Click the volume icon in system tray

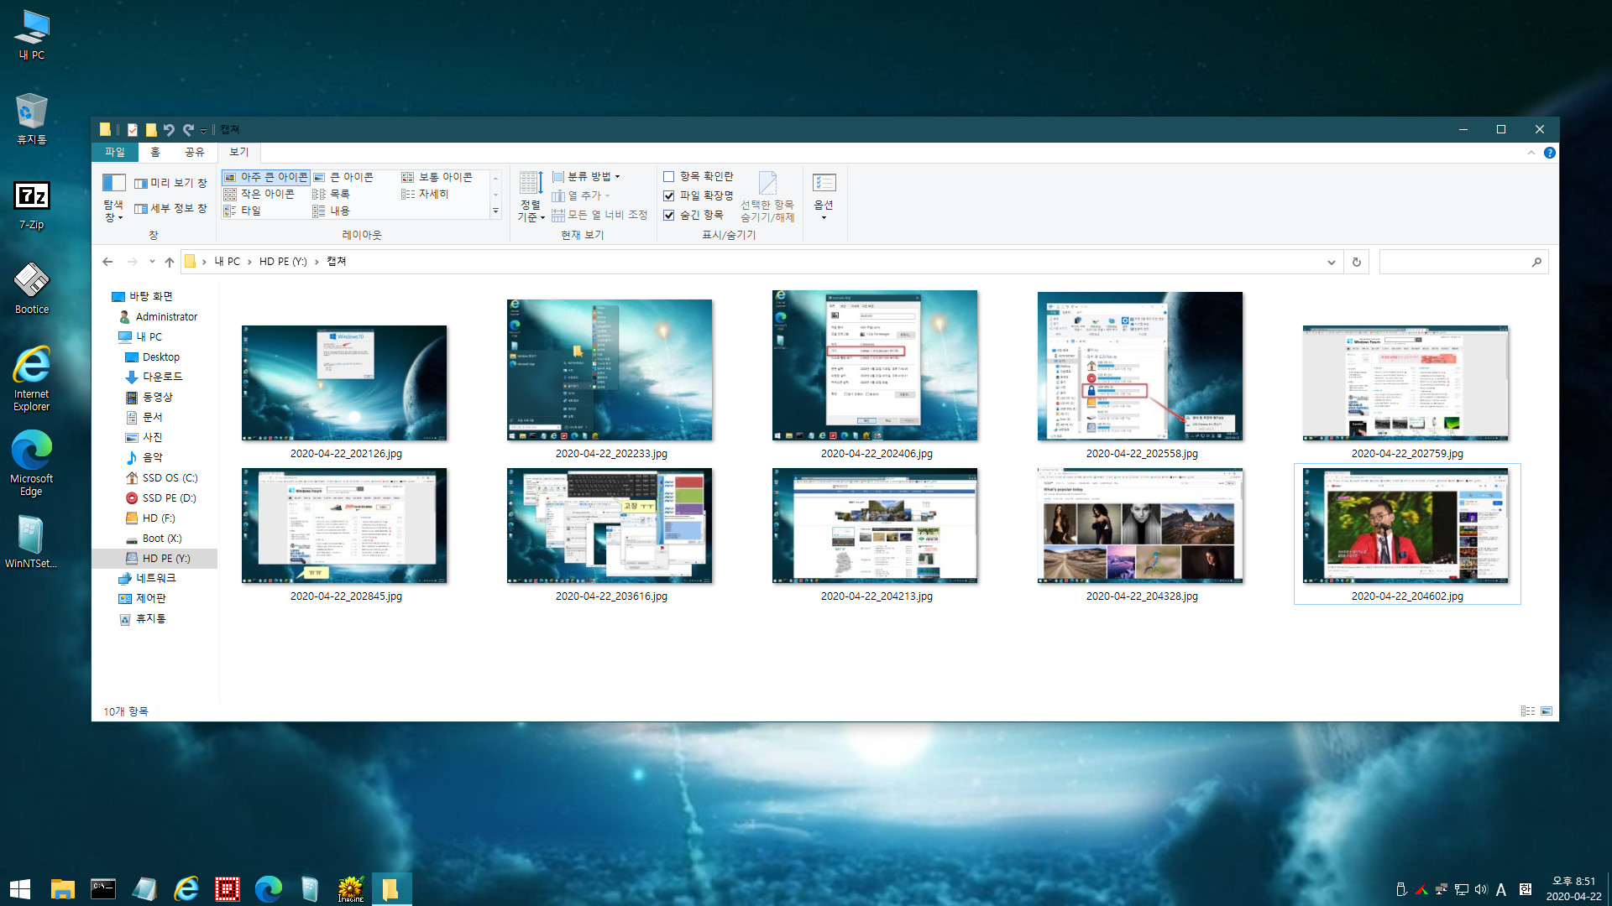pos(1481,889)
